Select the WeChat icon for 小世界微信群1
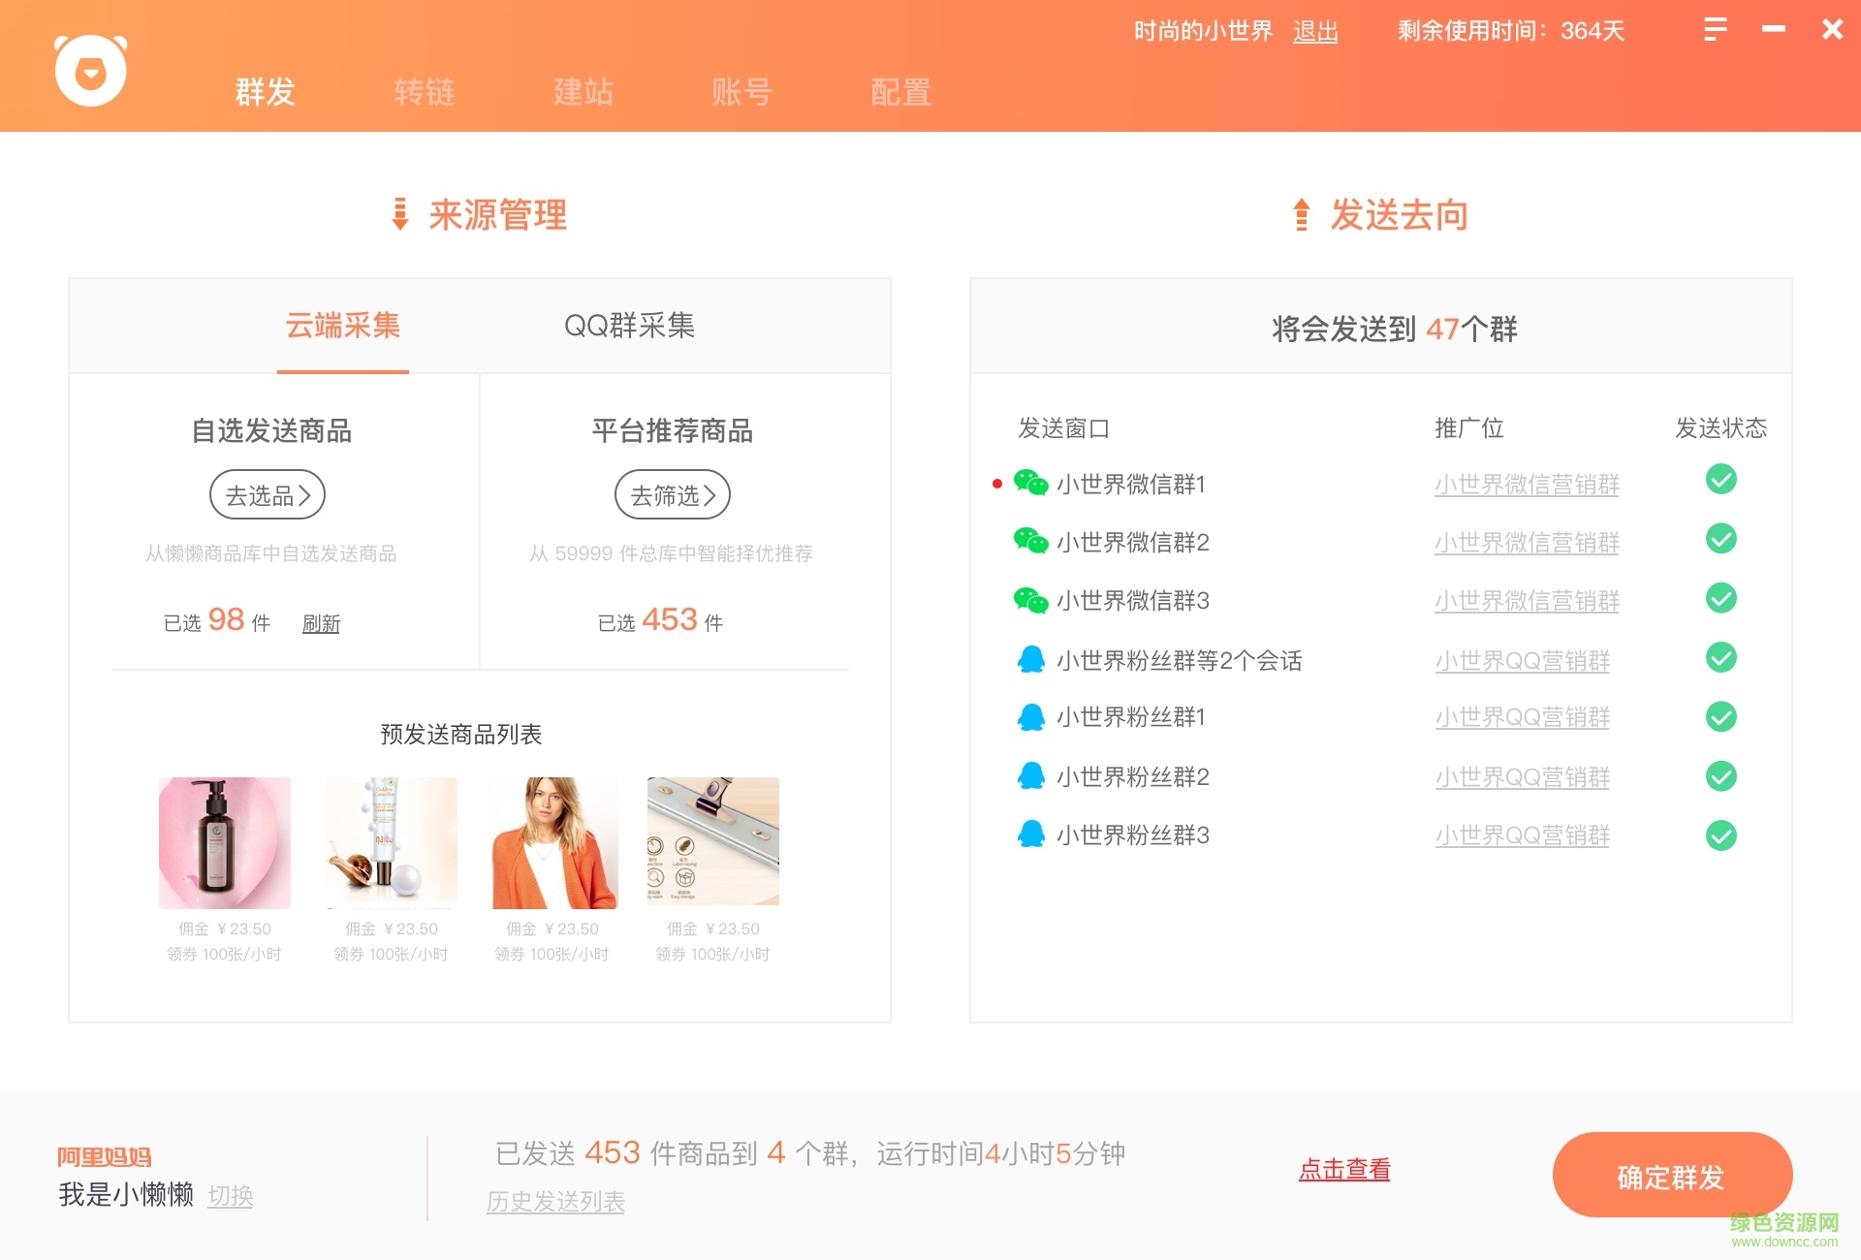1861x1260 pixels. (1030, 482)
